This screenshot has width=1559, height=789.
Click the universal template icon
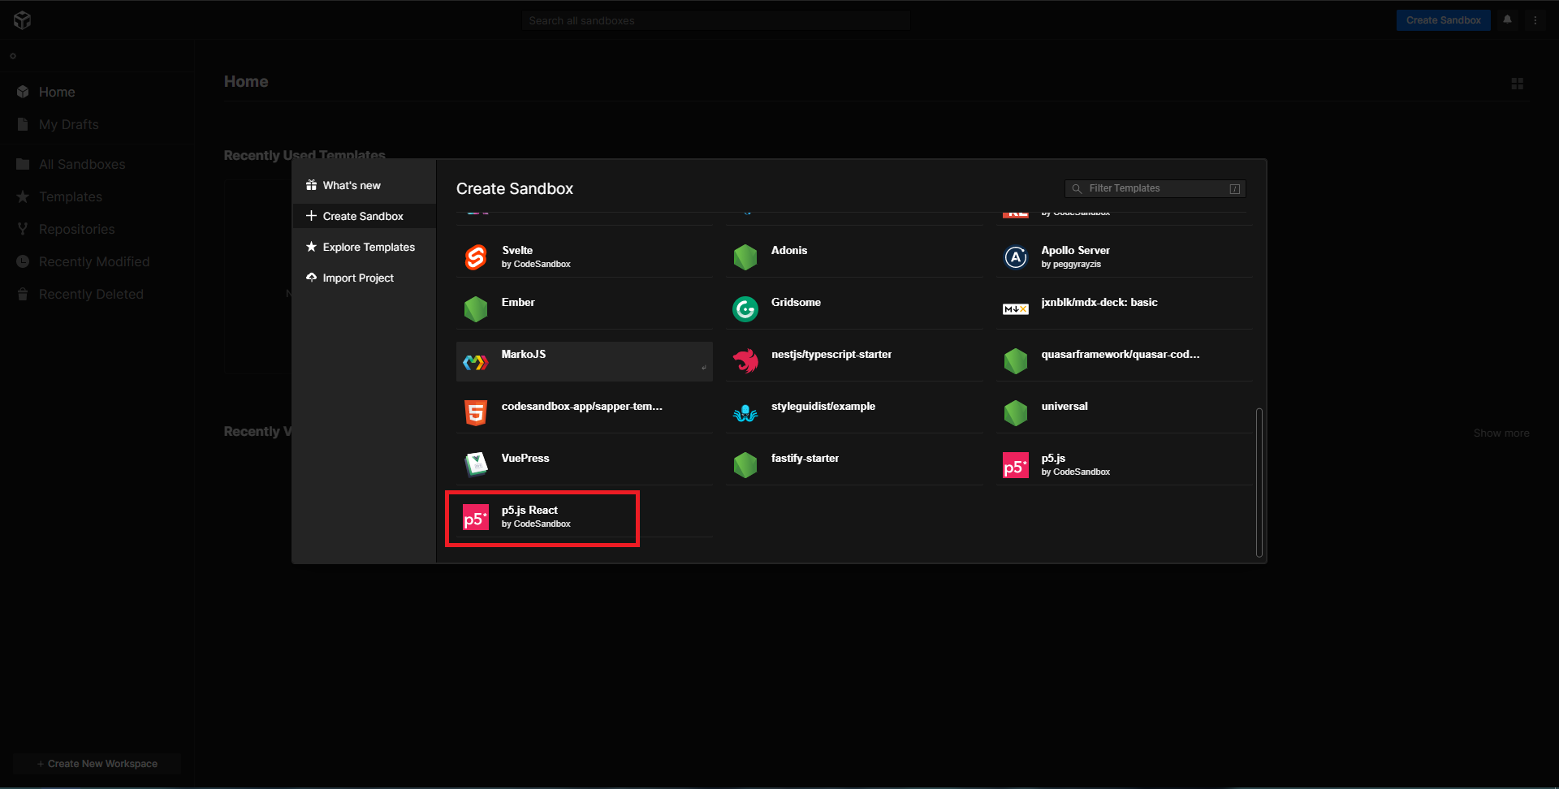[1016, 413]
